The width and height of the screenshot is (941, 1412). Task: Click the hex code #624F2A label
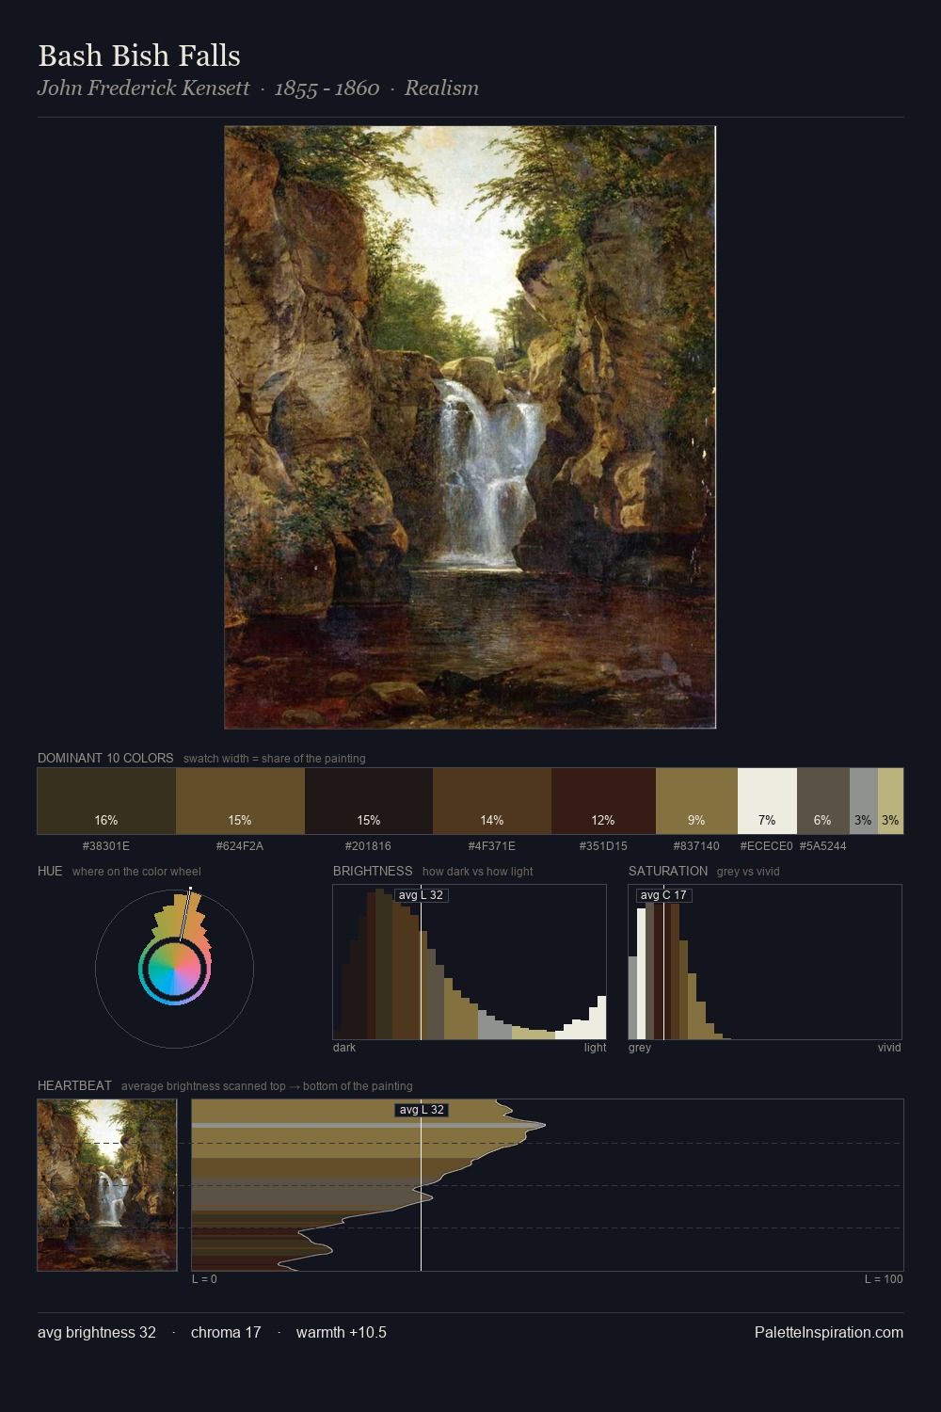pyautogui.click(x=240, y=846)
